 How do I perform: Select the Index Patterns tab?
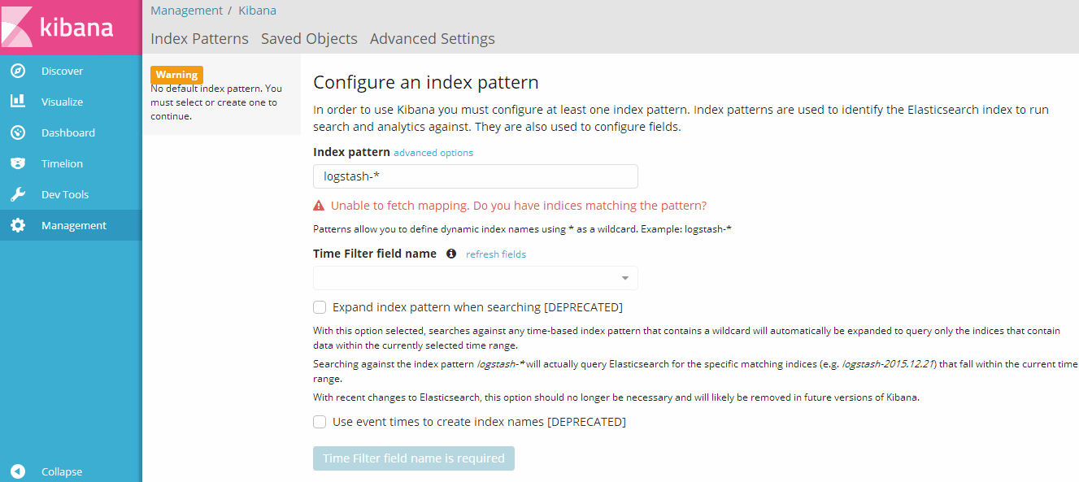200,38
